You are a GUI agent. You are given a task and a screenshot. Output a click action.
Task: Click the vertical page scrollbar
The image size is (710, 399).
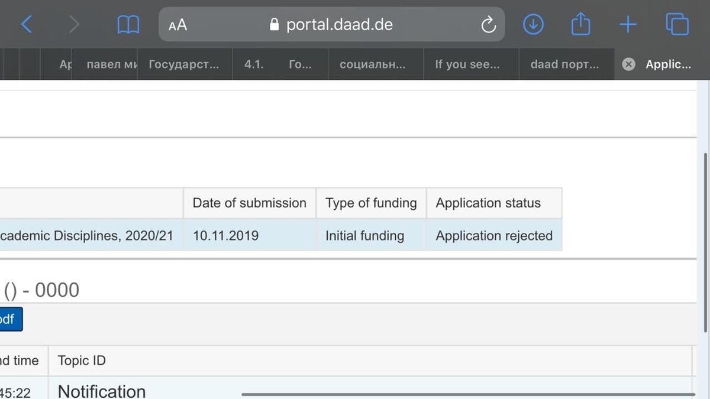pyautogui.click(x=705, y=242)
